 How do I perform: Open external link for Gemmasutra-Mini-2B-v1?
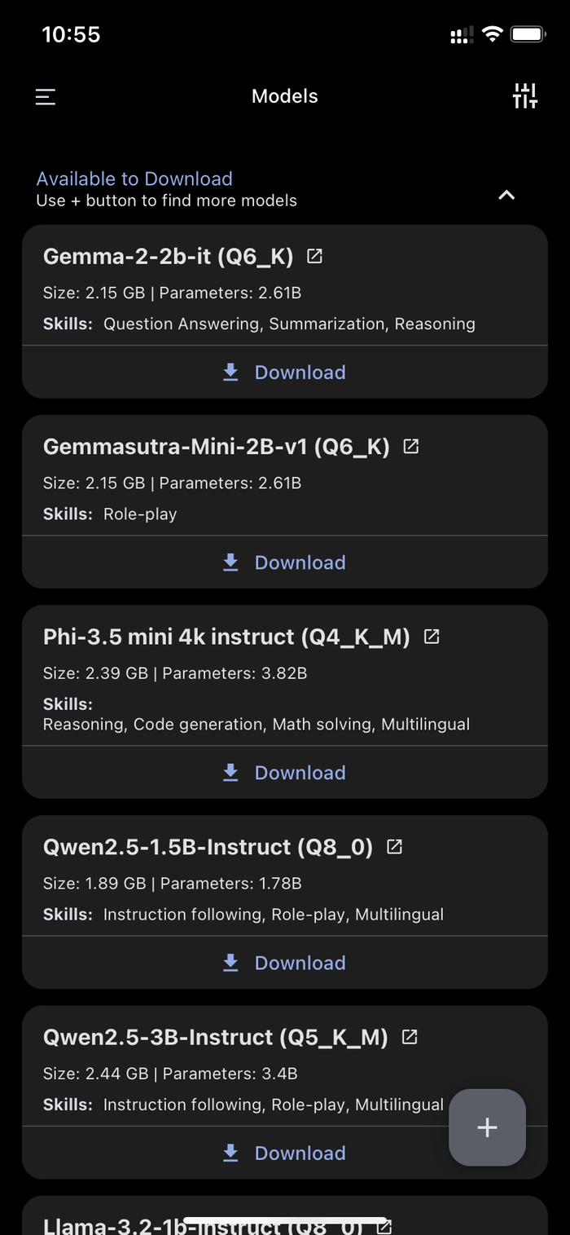pyautogui.click(x=411, y=446)
